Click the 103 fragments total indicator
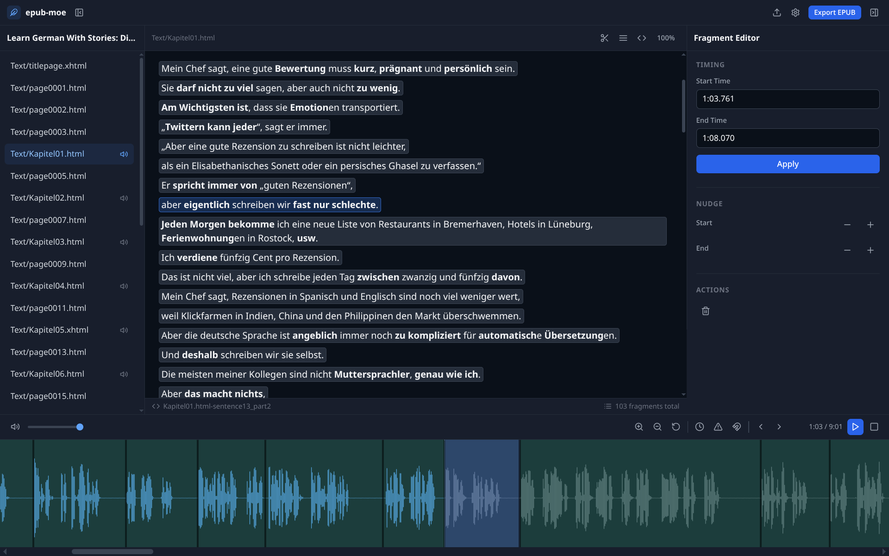The width and height of the screenshot is (889, 556). 642,406
